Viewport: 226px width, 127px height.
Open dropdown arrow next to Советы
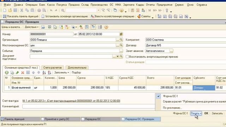point(153,17)
